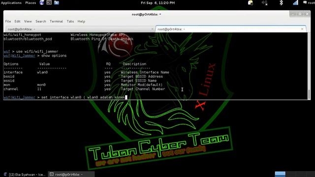Open the Places menu
The height and width of the screenshot is (177, 315).
pyautogui.click(x=31, y=3)
